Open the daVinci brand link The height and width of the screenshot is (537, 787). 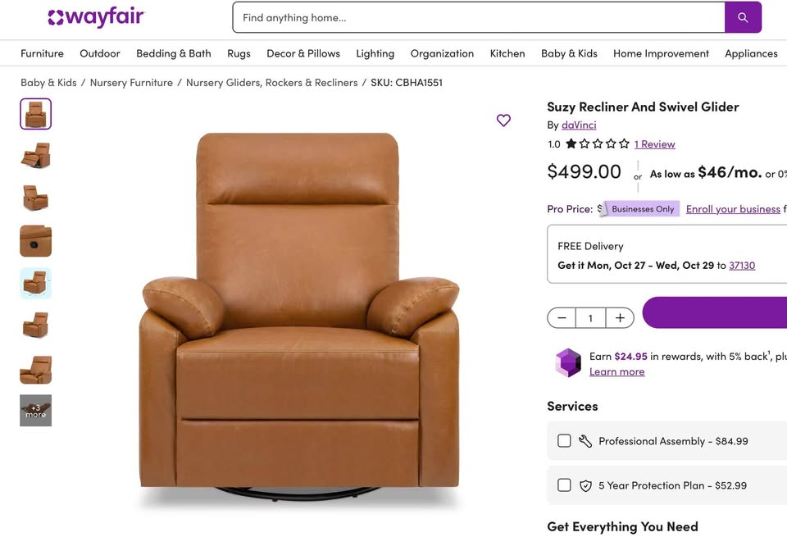pos(579,125)
